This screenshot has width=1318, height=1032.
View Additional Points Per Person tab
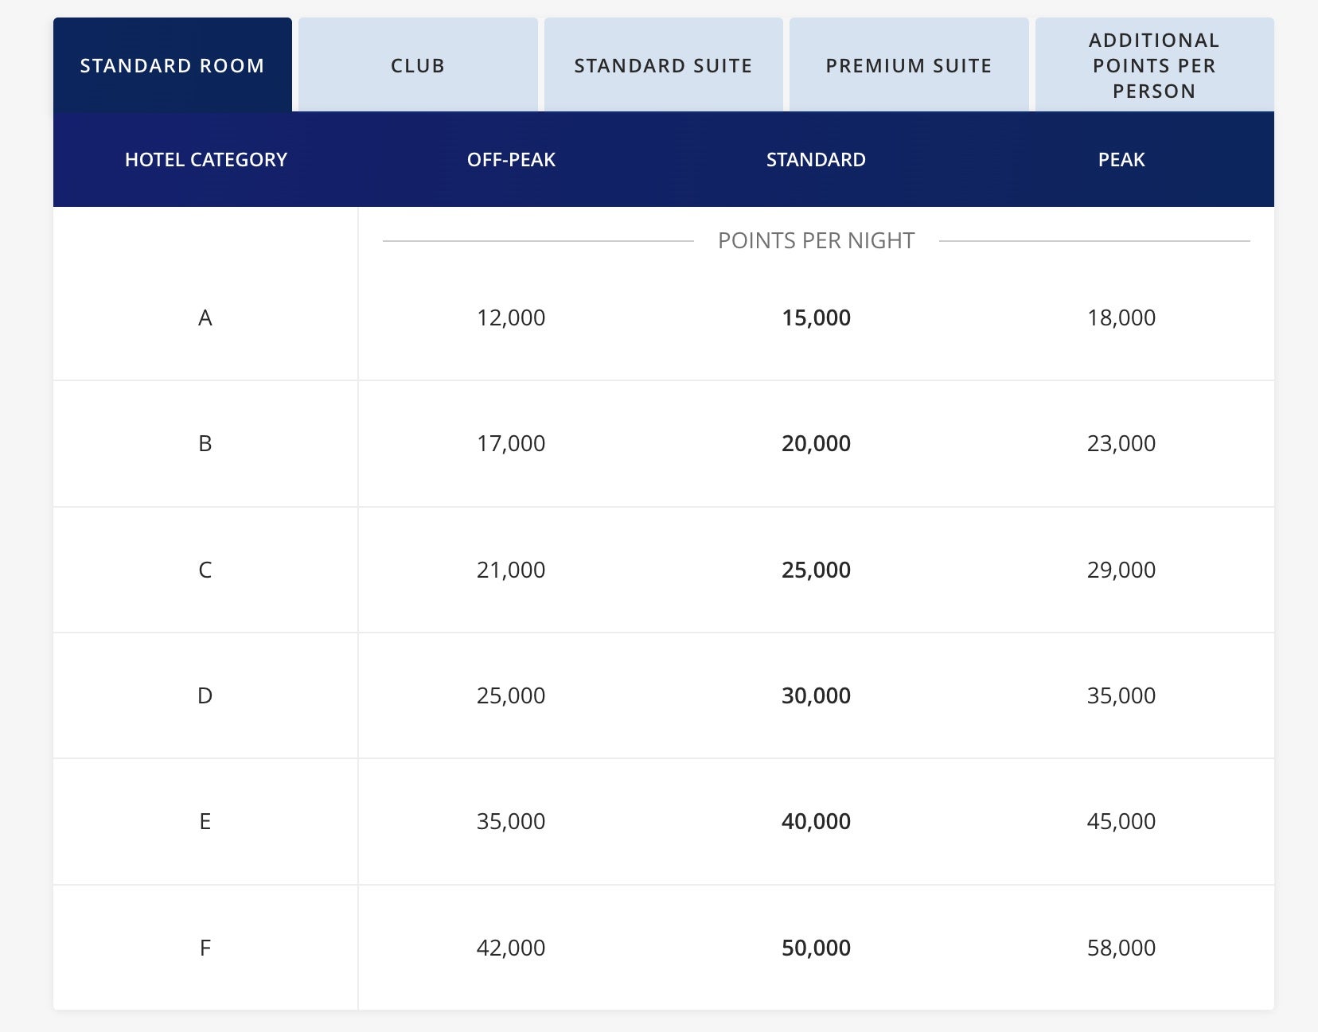(x=1154, y=65)
